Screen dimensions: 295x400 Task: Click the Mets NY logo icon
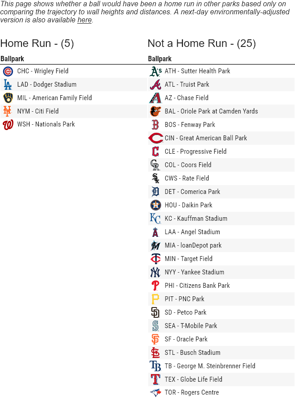7,111
